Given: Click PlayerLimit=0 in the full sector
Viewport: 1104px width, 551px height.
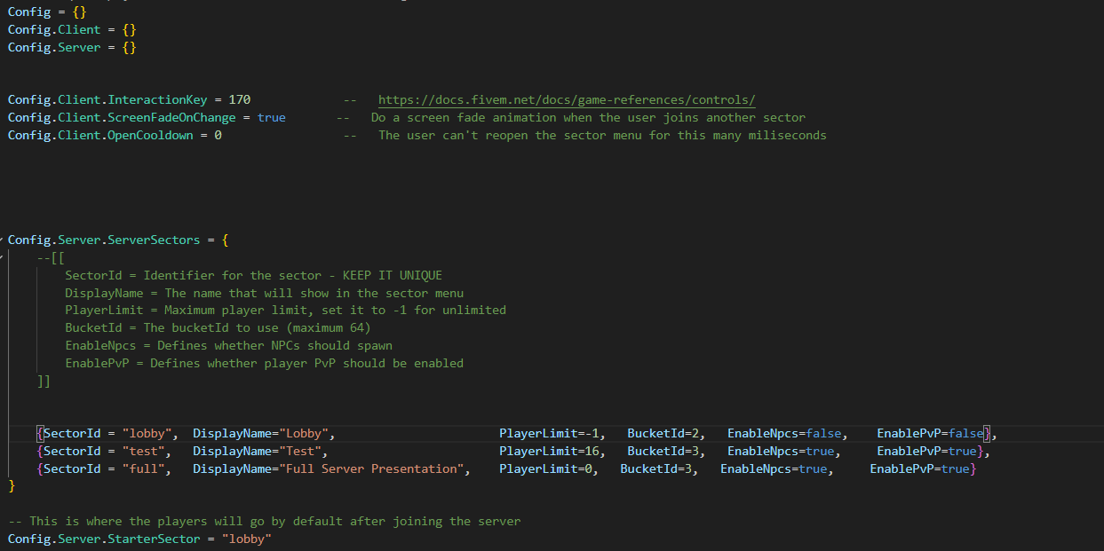Looking at the screenshot, I should 545,469.
